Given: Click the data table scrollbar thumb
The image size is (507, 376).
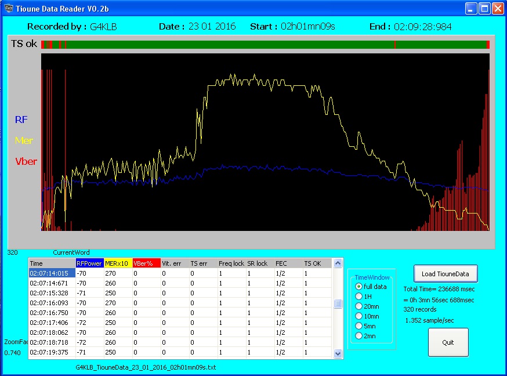Looking at the screenshot, I should pyautogui.click(x=338, y=304).
